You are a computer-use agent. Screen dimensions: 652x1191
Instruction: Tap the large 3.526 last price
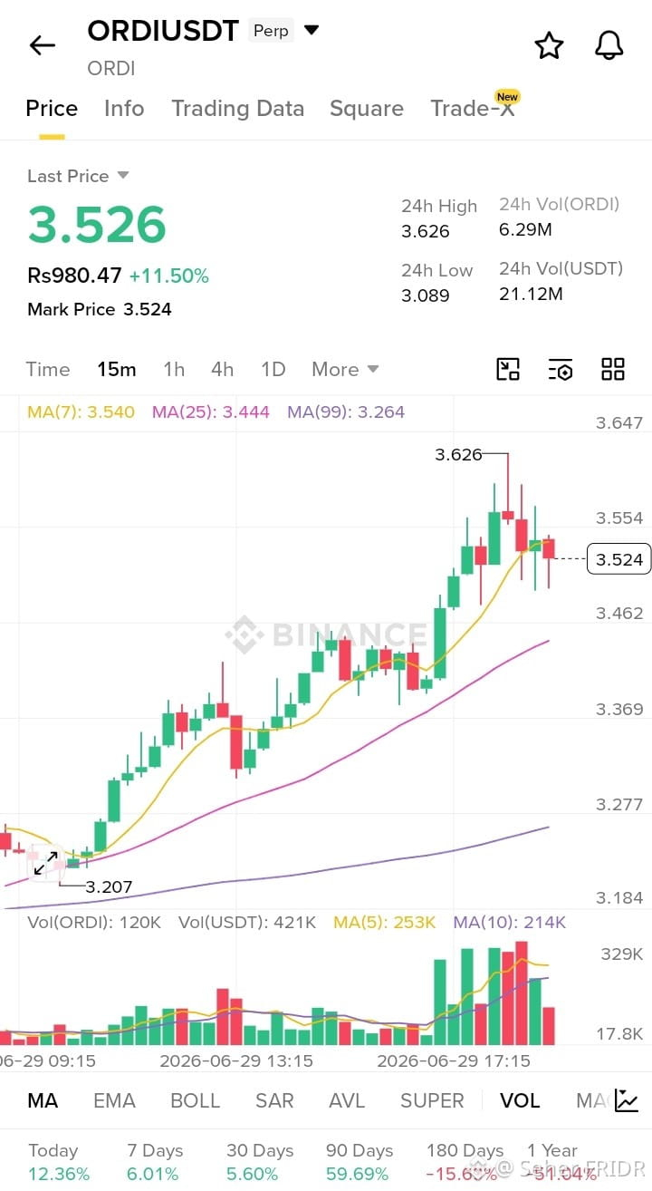pyautogui.click(x=97, y=225)
